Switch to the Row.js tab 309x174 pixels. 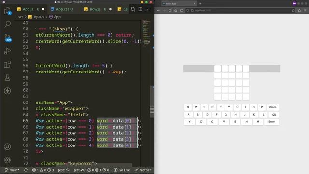tap(95, 9)
